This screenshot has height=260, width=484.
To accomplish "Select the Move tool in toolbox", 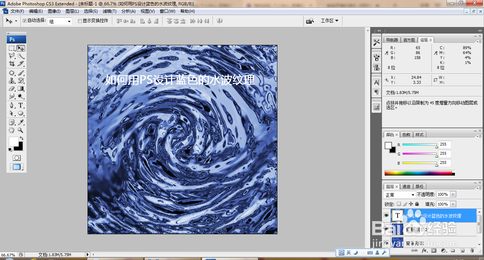I will pos(21,48).
